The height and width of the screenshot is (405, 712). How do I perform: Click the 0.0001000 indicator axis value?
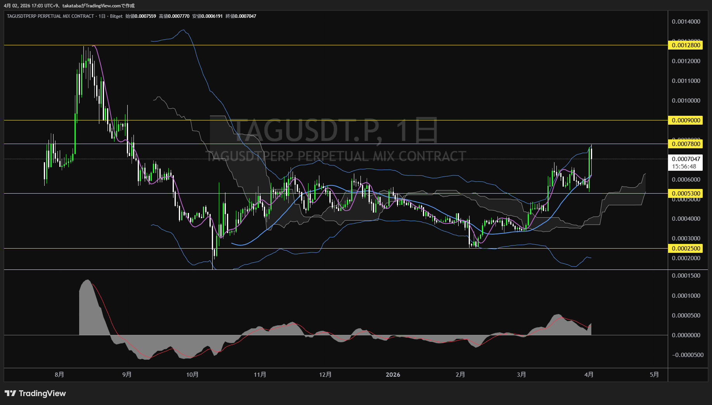tap(686, 296)
